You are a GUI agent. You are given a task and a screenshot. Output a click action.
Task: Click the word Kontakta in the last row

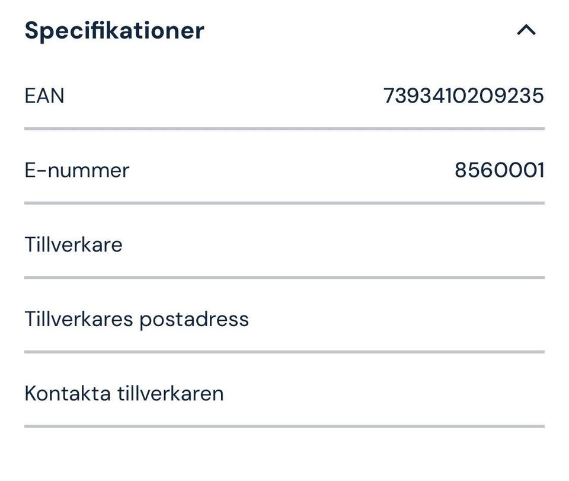pyautogui.click(x=66, y=393)
